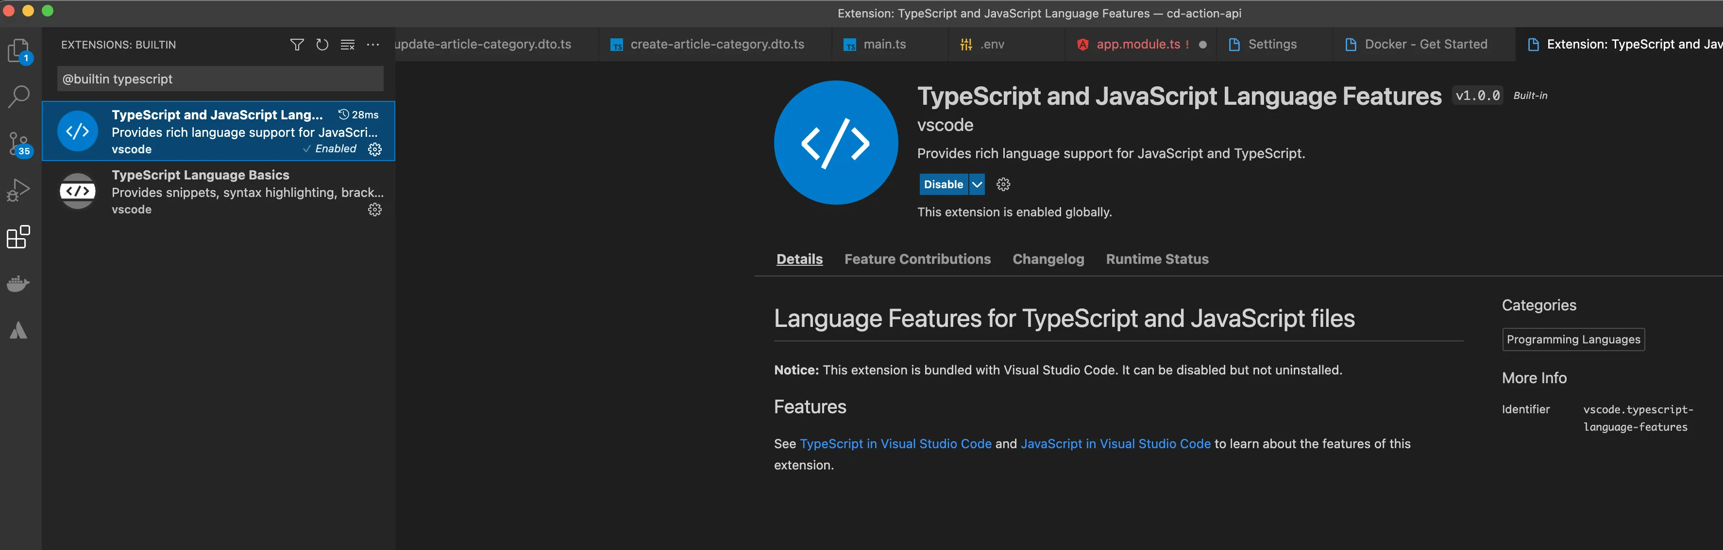Viewport: 1723px width, 550px height.
Task: Click gear icon next to Disable button
Action: [1003, 184]
